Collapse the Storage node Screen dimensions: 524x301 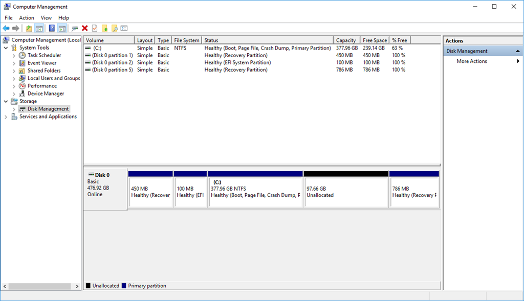point(6,101)
